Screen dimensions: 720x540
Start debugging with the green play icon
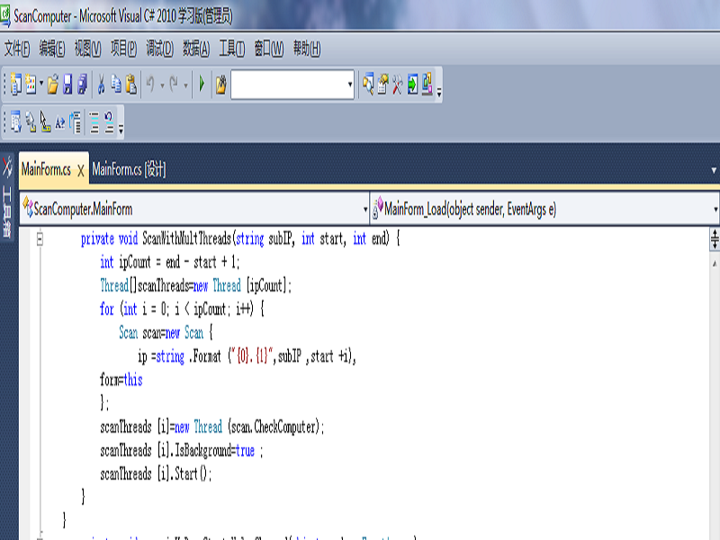click(x=202, y=84)
